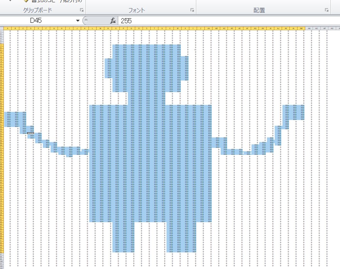Select column Y header
340x269 pixels.
coord(193,28)
